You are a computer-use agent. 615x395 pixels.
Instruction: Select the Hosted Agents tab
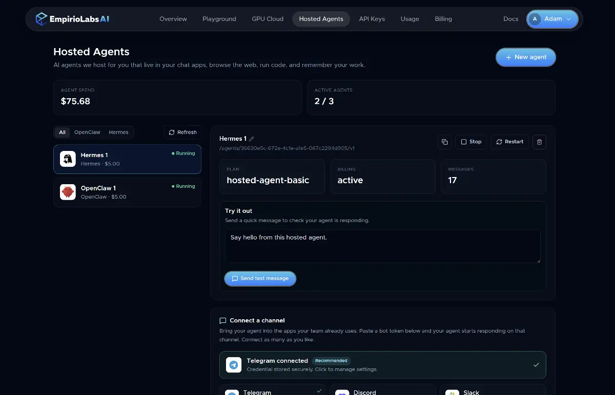(321, 19)
